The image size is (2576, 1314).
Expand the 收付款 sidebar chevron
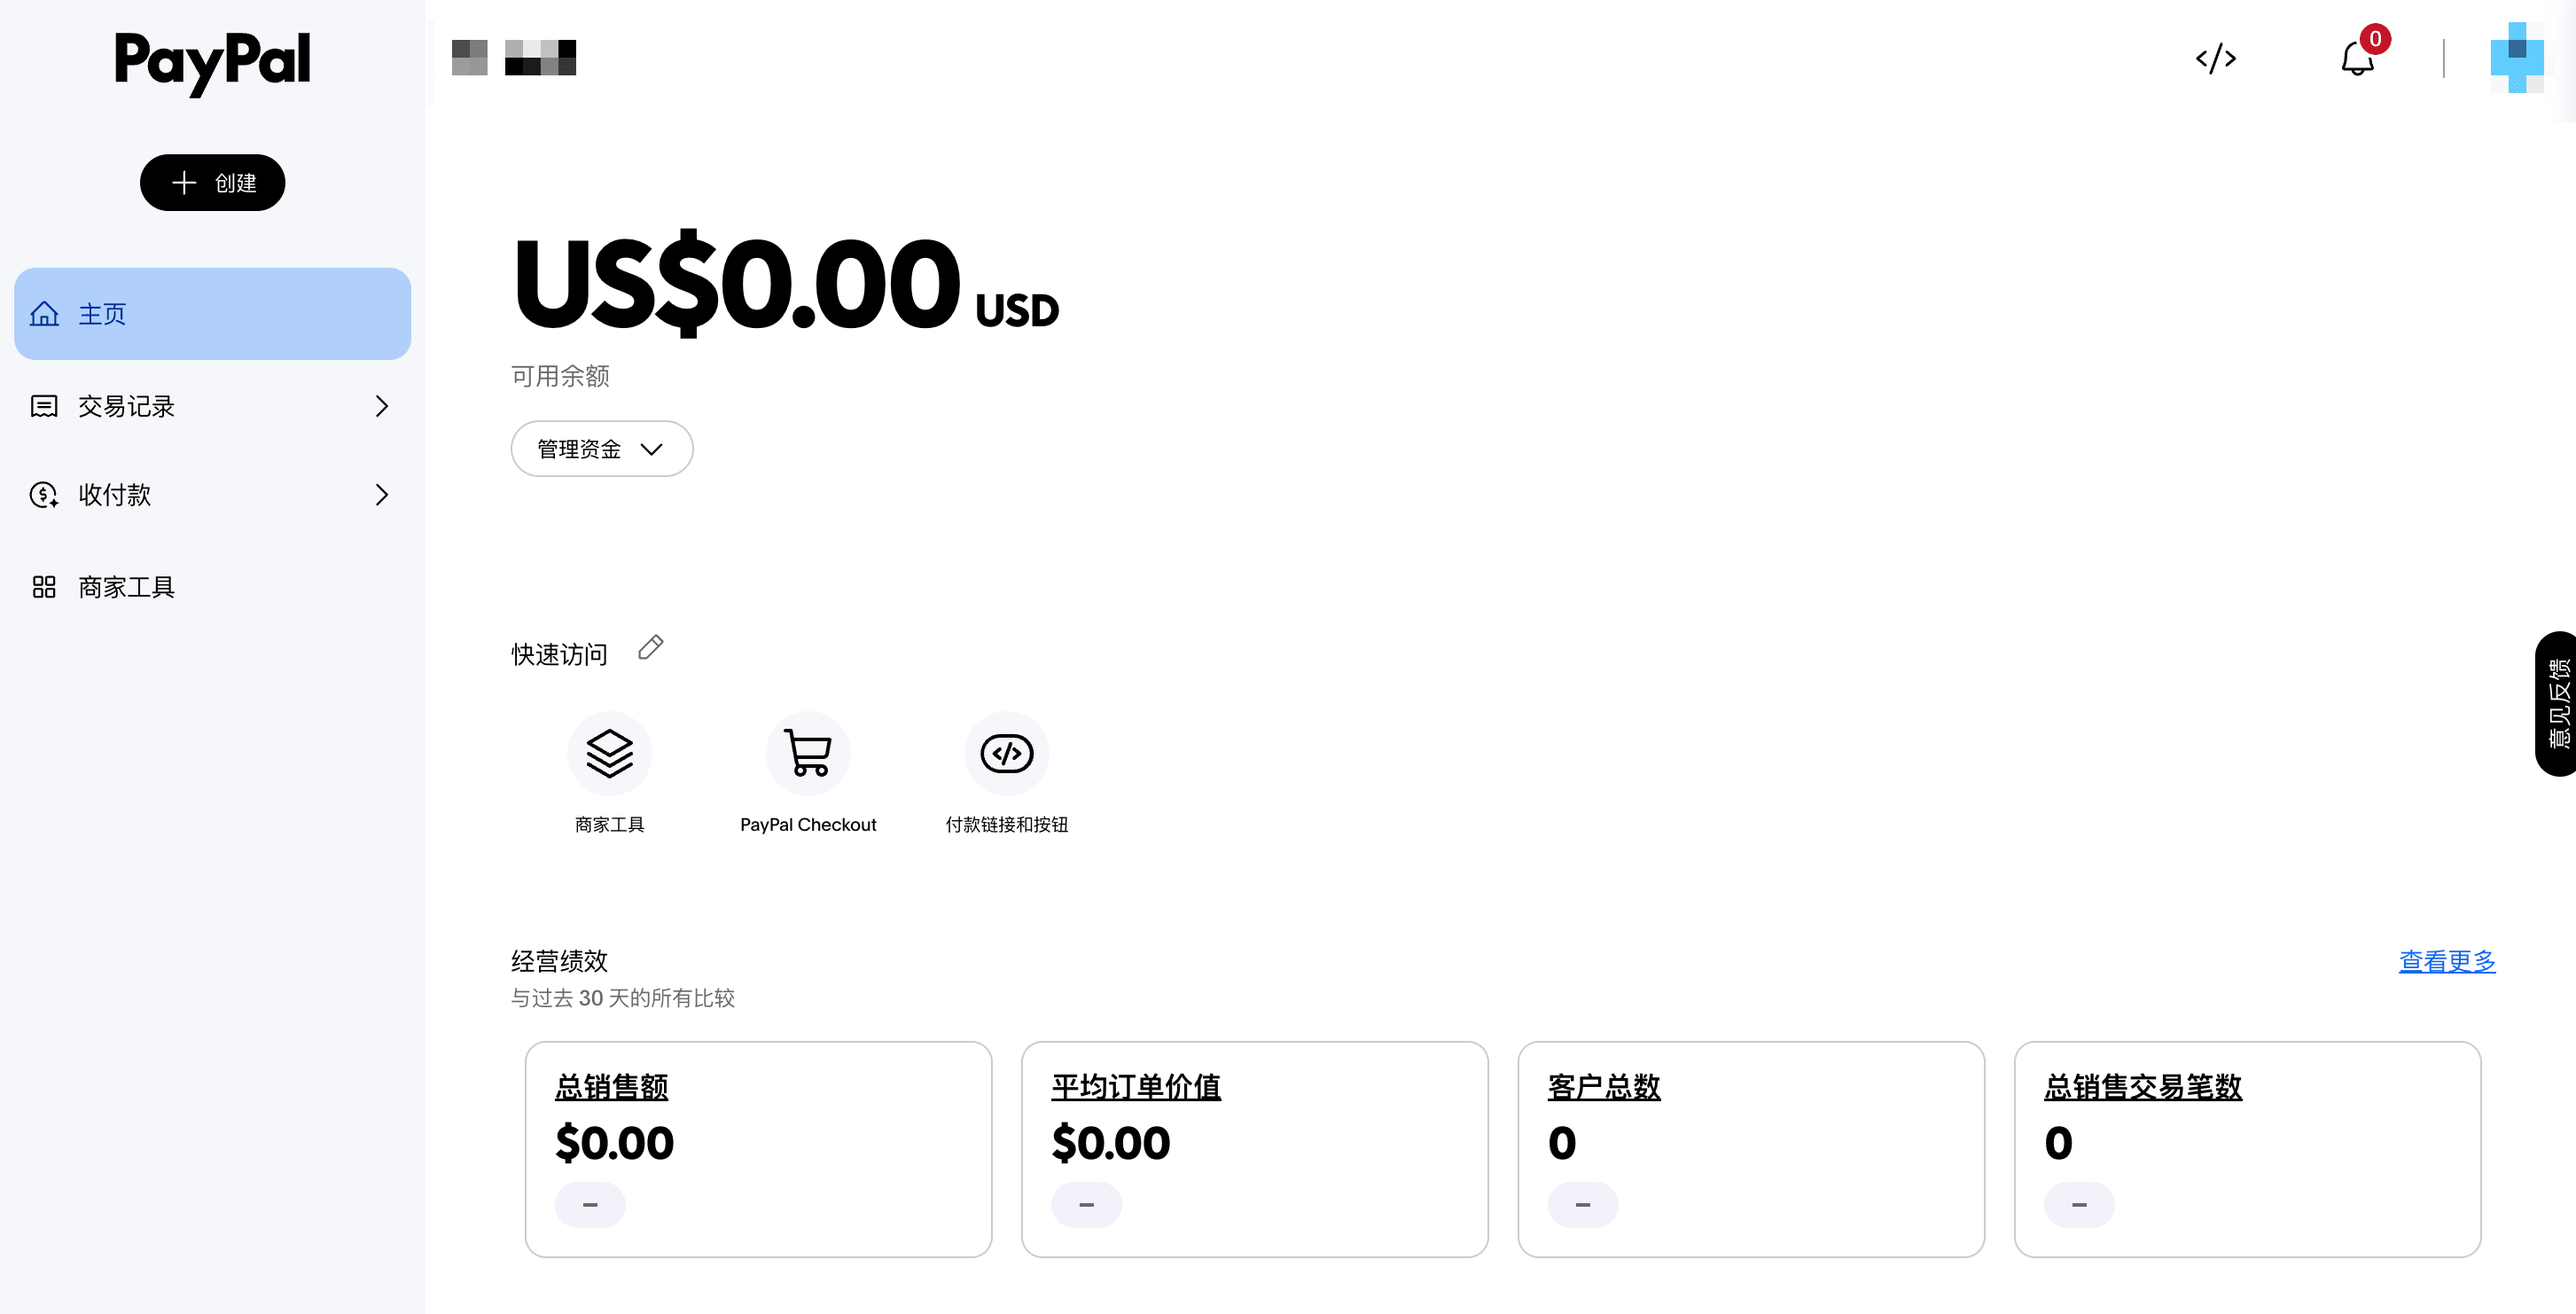click(381, 495)
